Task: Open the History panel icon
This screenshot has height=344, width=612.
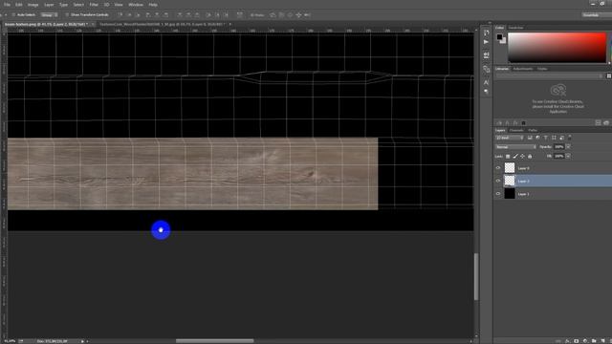Action: click(486, 32)
